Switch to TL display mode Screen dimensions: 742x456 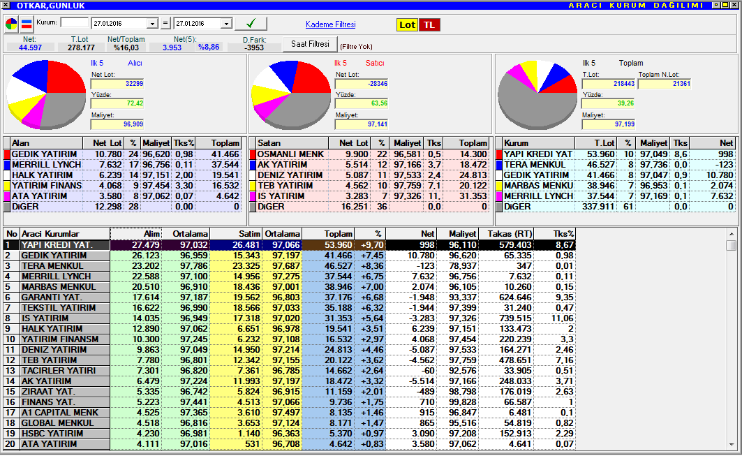429,24
